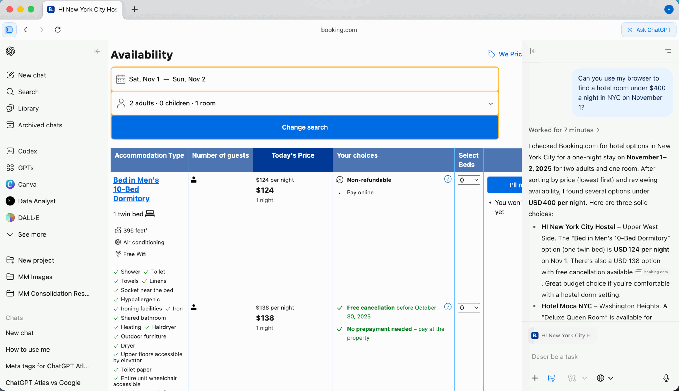Click the ChatGPT logo in the sidebar
Viewport: 679px width, 391px height.
click(10, 51)
